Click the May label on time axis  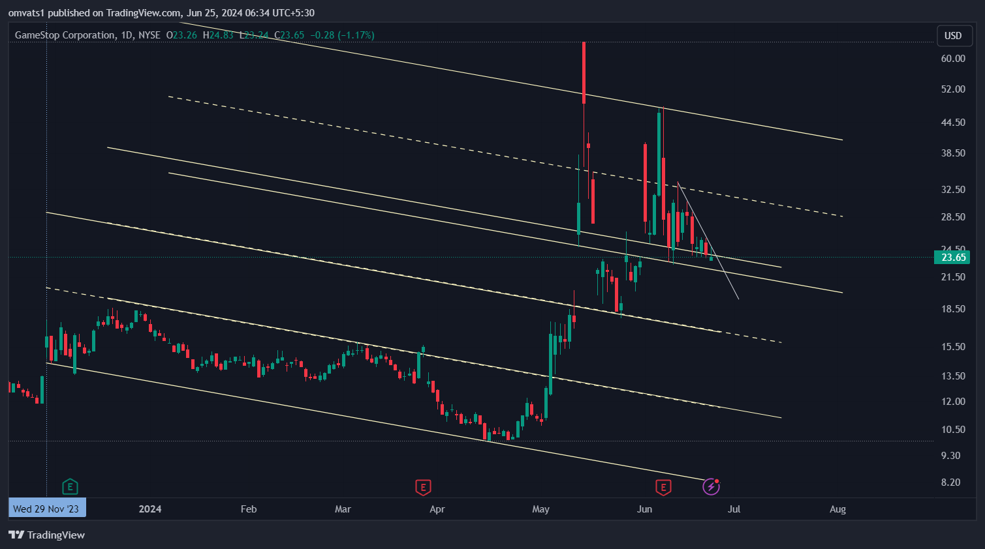coord(540,509)
